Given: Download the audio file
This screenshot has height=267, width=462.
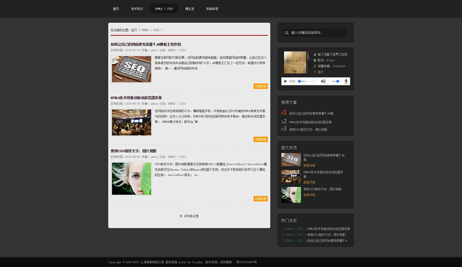Looking at the screenshot, I should pyautogui.click(x=346, y=81).
